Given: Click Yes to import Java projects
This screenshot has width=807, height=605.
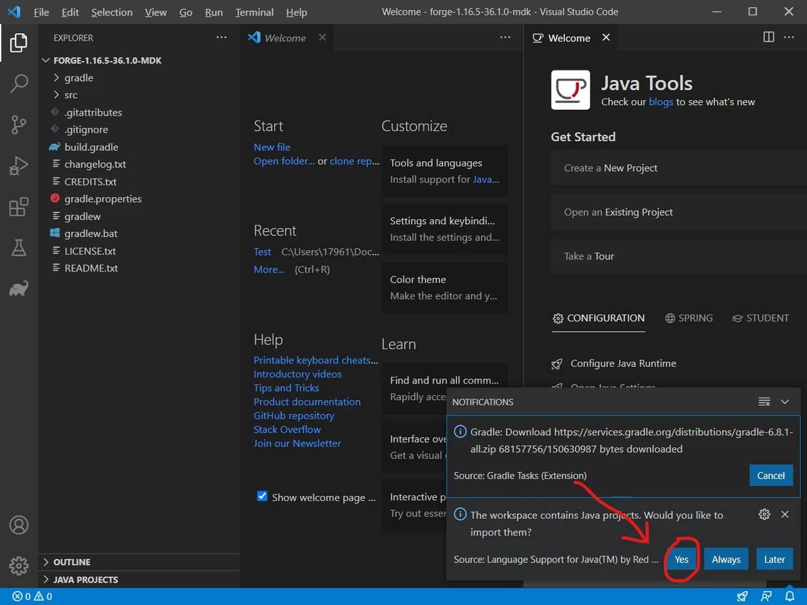Looking at the screenshot, I should click(681, 560).
